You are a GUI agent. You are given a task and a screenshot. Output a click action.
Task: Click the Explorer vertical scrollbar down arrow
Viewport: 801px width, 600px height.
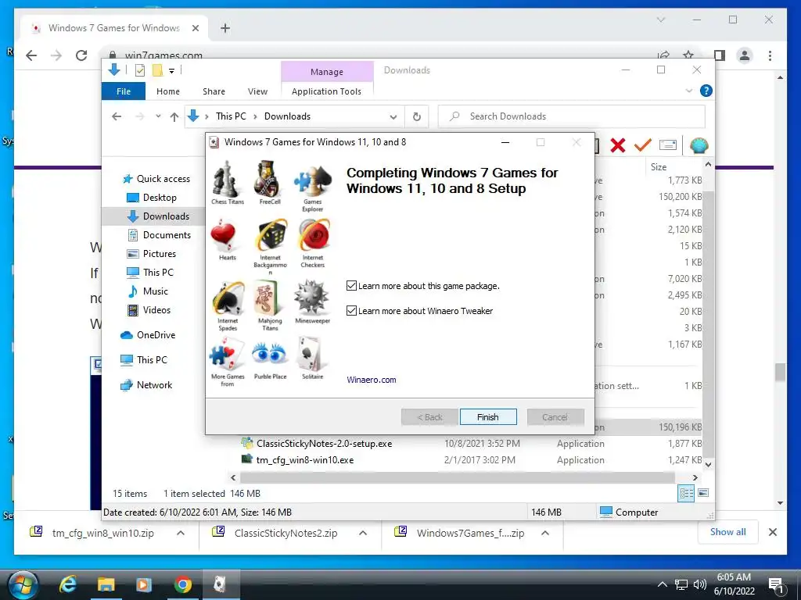point(708,464)
